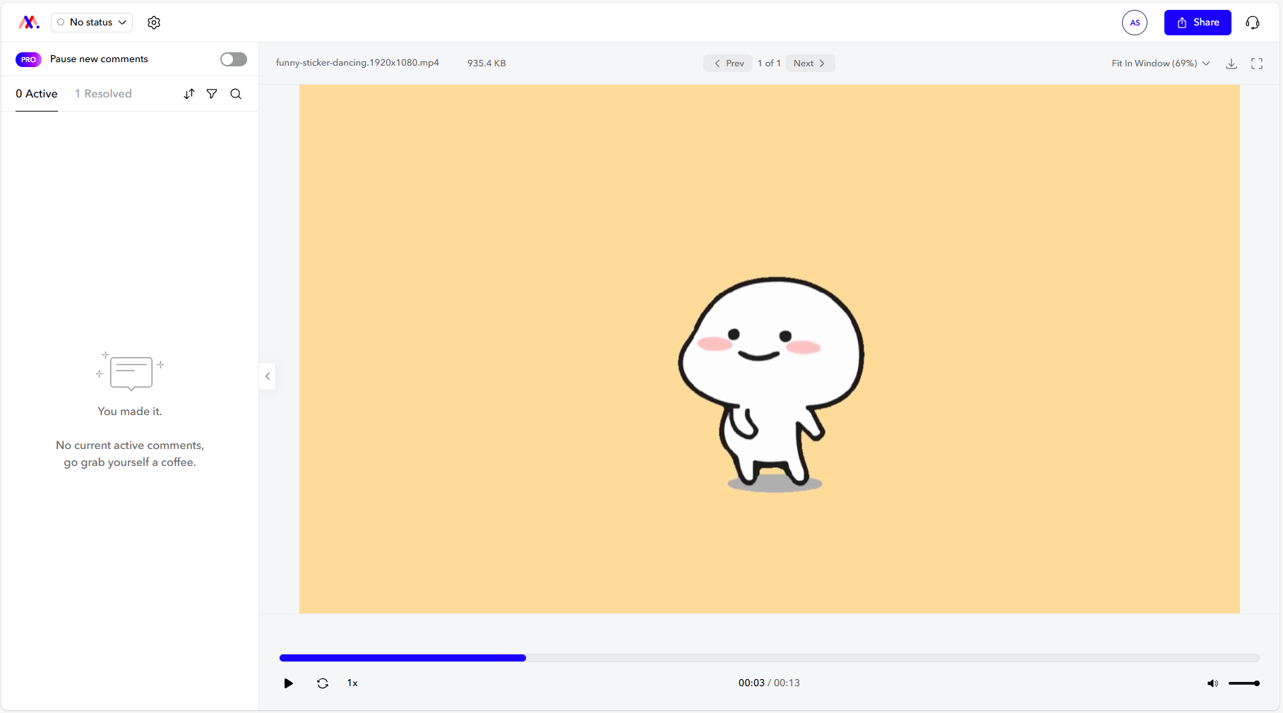
Task: Adjust the volume slider
Action: 1243,683
